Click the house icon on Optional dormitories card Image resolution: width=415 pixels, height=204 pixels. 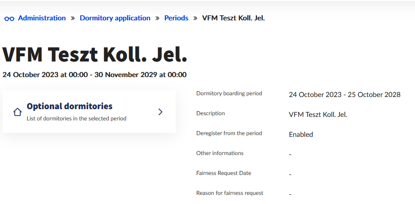(x=17, y=112)
